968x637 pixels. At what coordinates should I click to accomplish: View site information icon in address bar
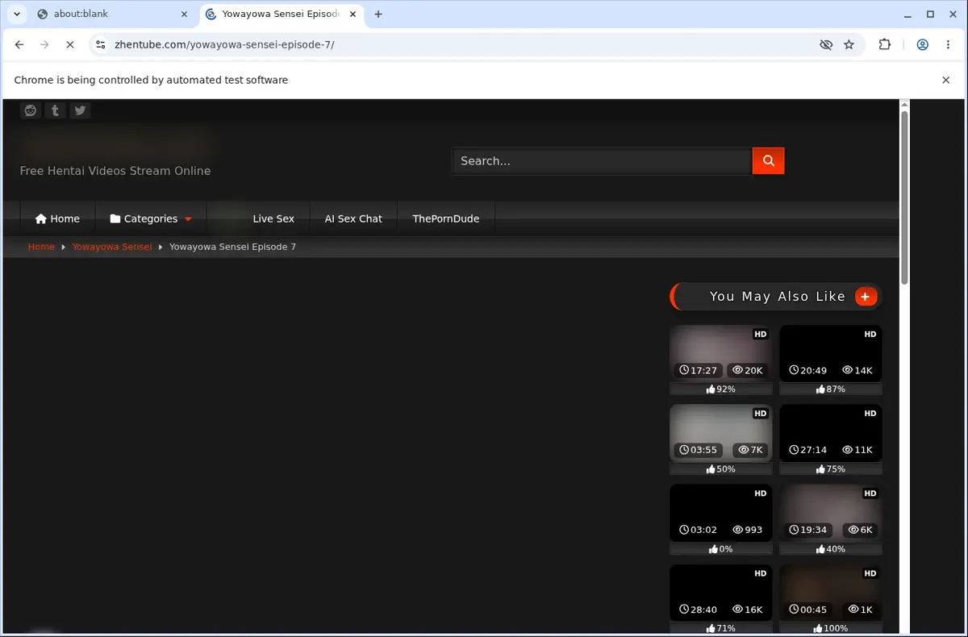[100, 45]
